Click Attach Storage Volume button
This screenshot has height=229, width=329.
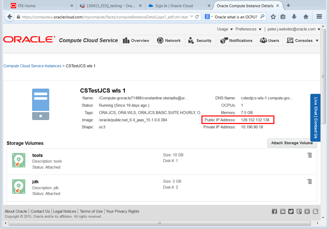pos(292,143)
